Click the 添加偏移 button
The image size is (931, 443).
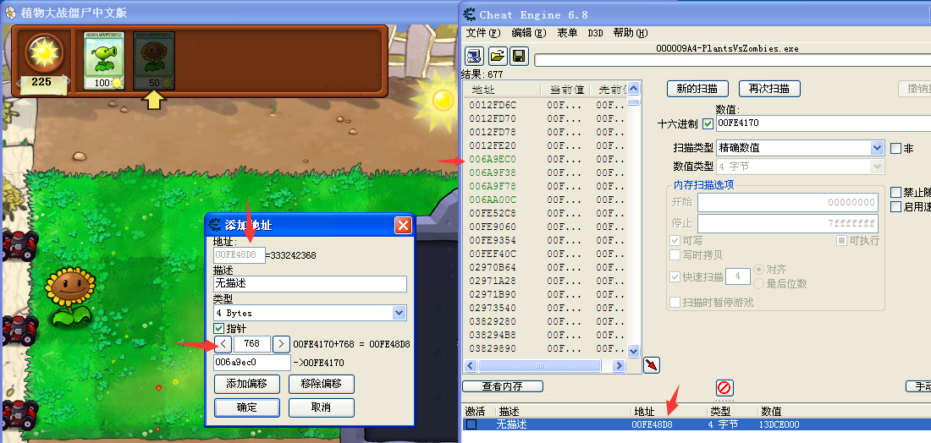[x=246, y=384]
